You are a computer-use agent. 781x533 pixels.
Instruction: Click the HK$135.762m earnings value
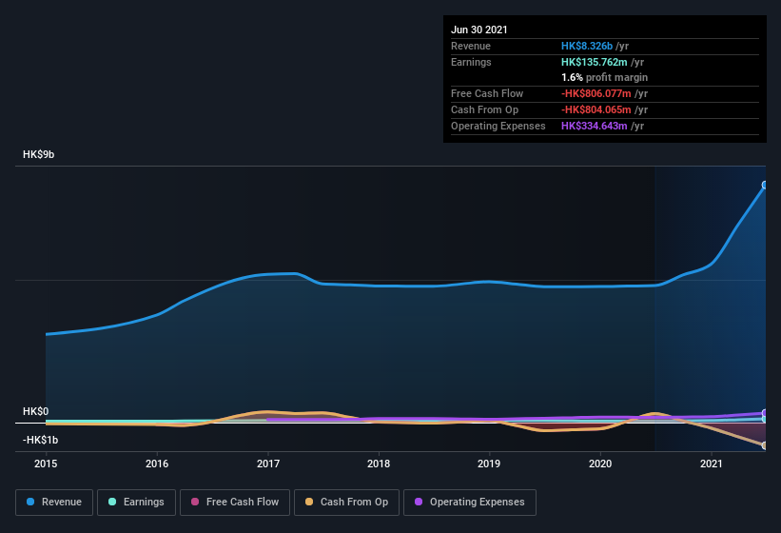click(595, 62)
